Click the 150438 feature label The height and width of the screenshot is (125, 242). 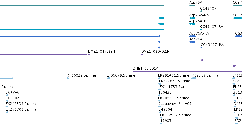coord(165,92)
